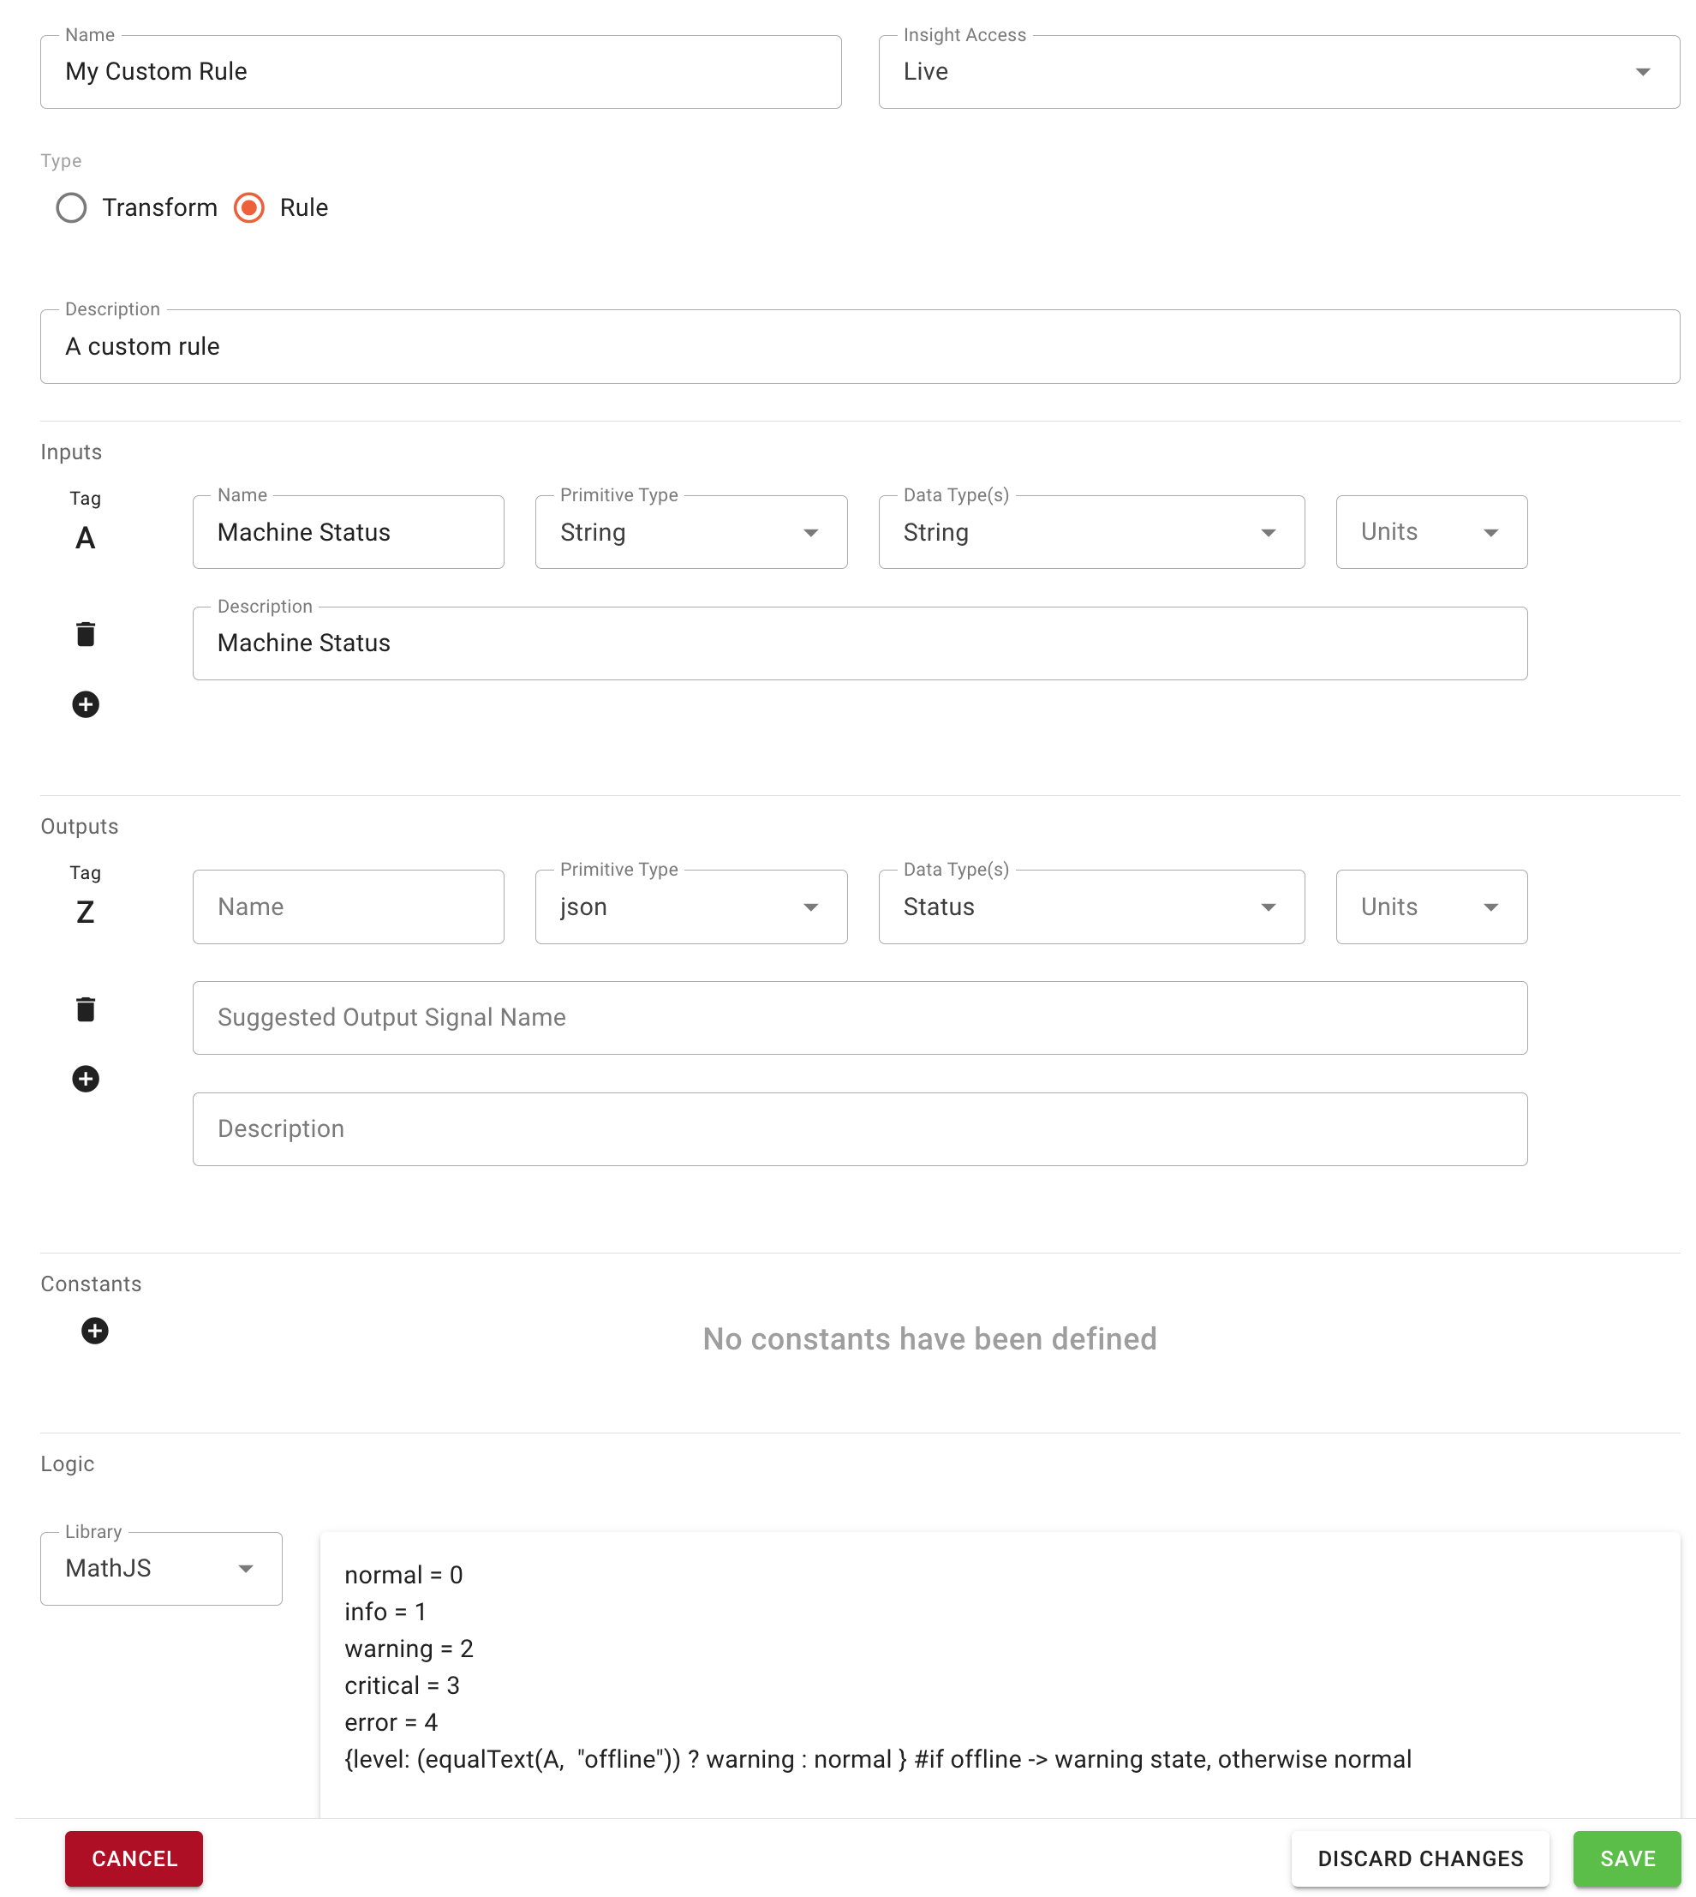This screenshot has height=1897, width=1696.
Task: Add a new input below Machine Status
Action: coord(86,704)
